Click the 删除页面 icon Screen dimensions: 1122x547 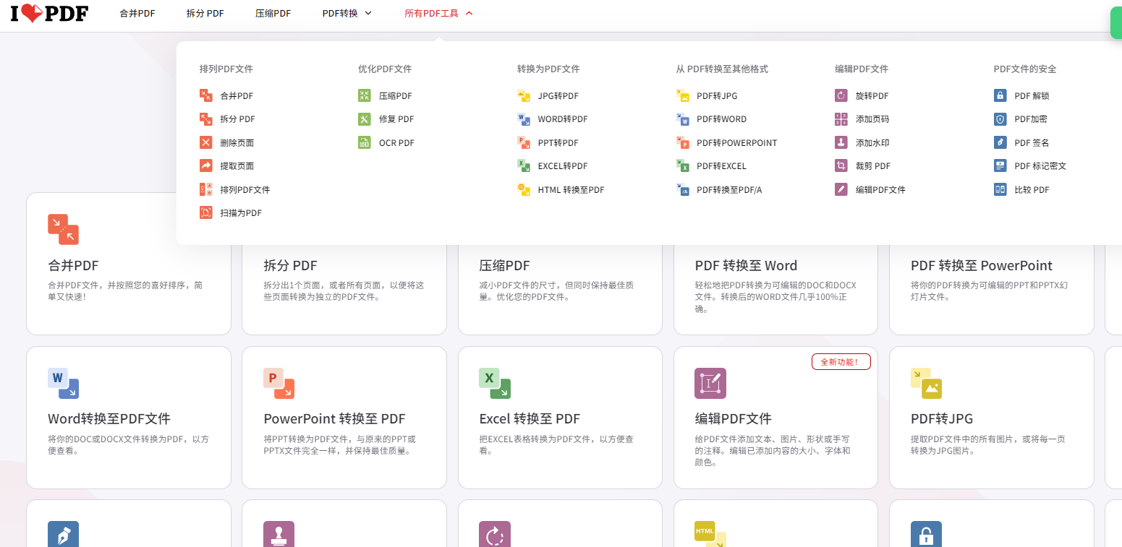click(206, 142)
